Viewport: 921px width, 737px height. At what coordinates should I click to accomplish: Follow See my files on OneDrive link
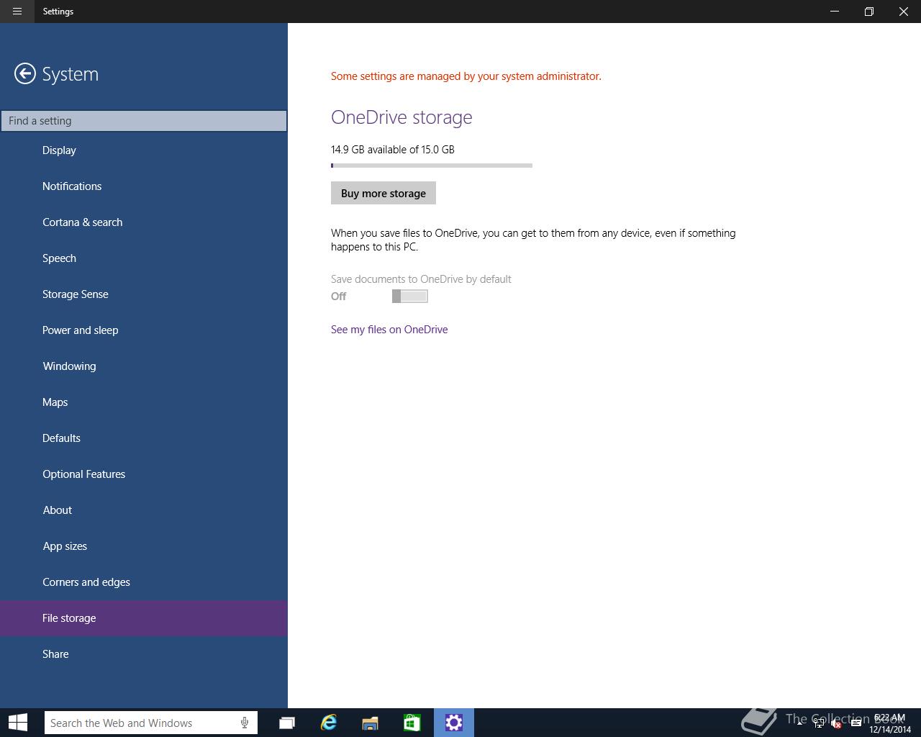coord(389,330)
